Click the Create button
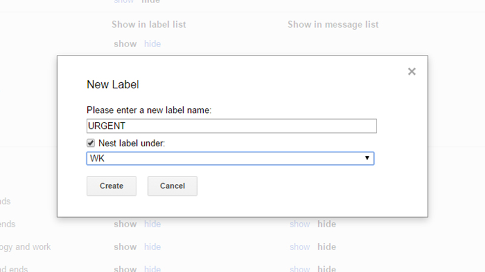Image resolution: width=485 pixels, height=272 pixels. click(112, 186)
